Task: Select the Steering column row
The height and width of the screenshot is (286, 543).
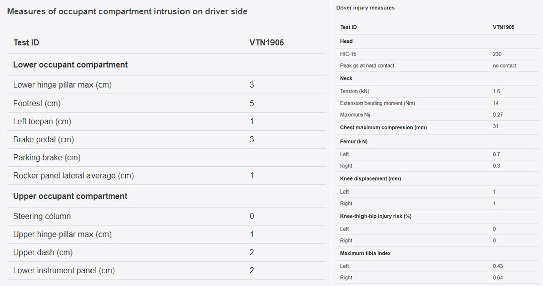Action: coord(42,216)
